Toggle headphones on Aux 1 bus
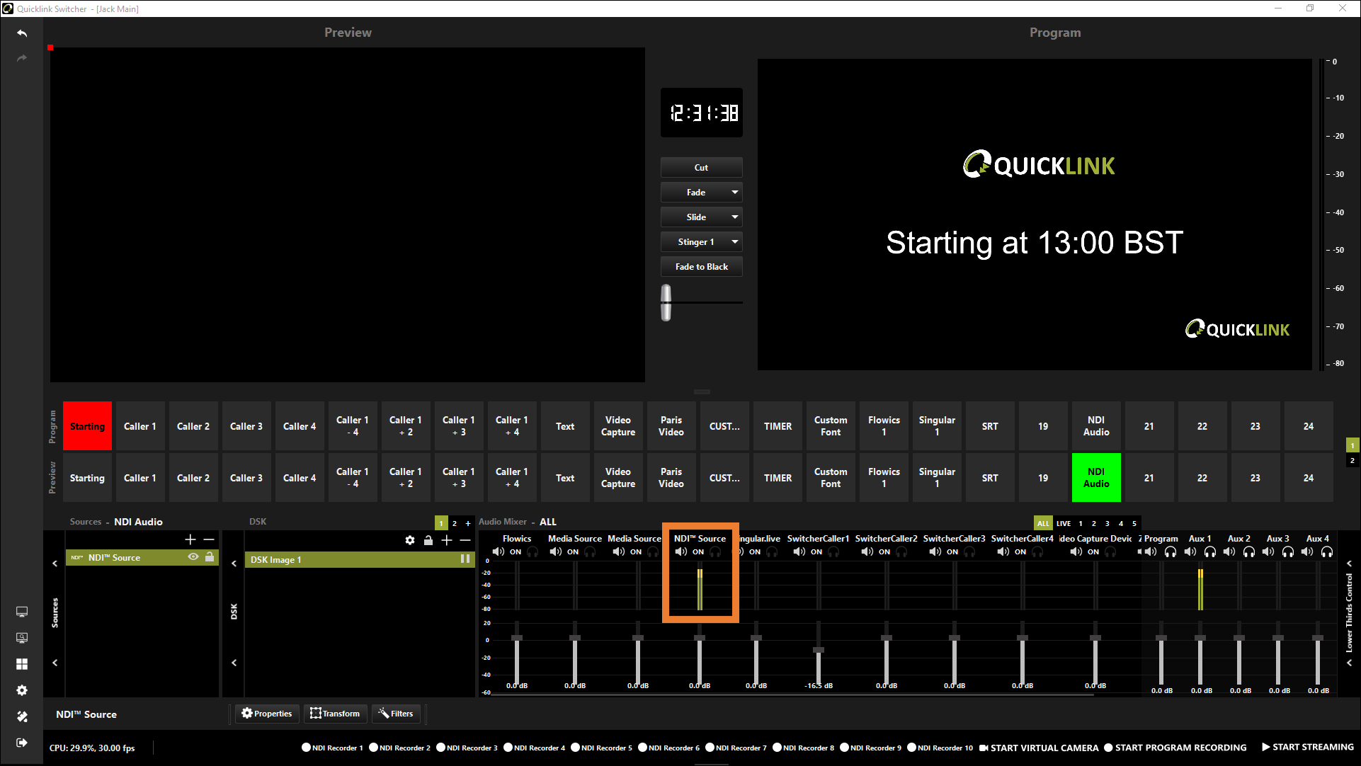The height and width of the screenshot is (766, 1361). point(1210,551)
